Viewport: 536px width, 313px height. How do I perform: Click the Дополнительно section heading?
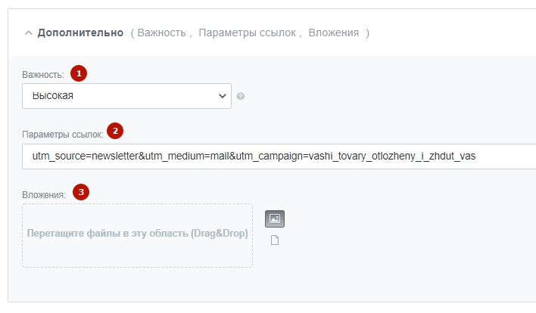click(x=80, y=33)
